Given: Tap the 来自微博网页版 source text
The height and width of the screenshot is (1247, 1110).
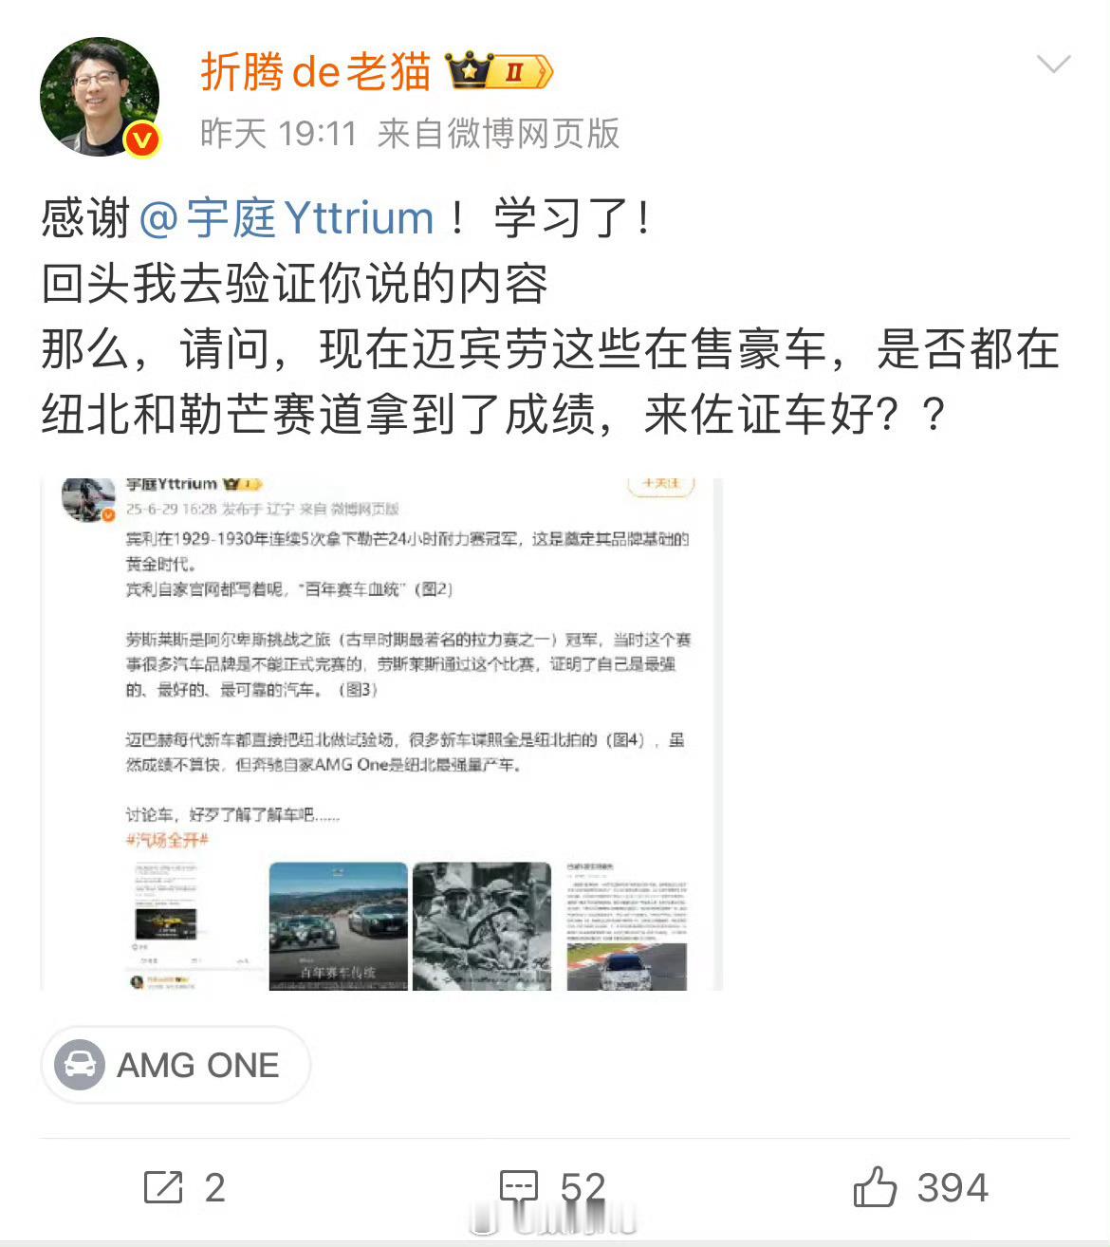Looking at the screenshot, I should tap(498, 134).
